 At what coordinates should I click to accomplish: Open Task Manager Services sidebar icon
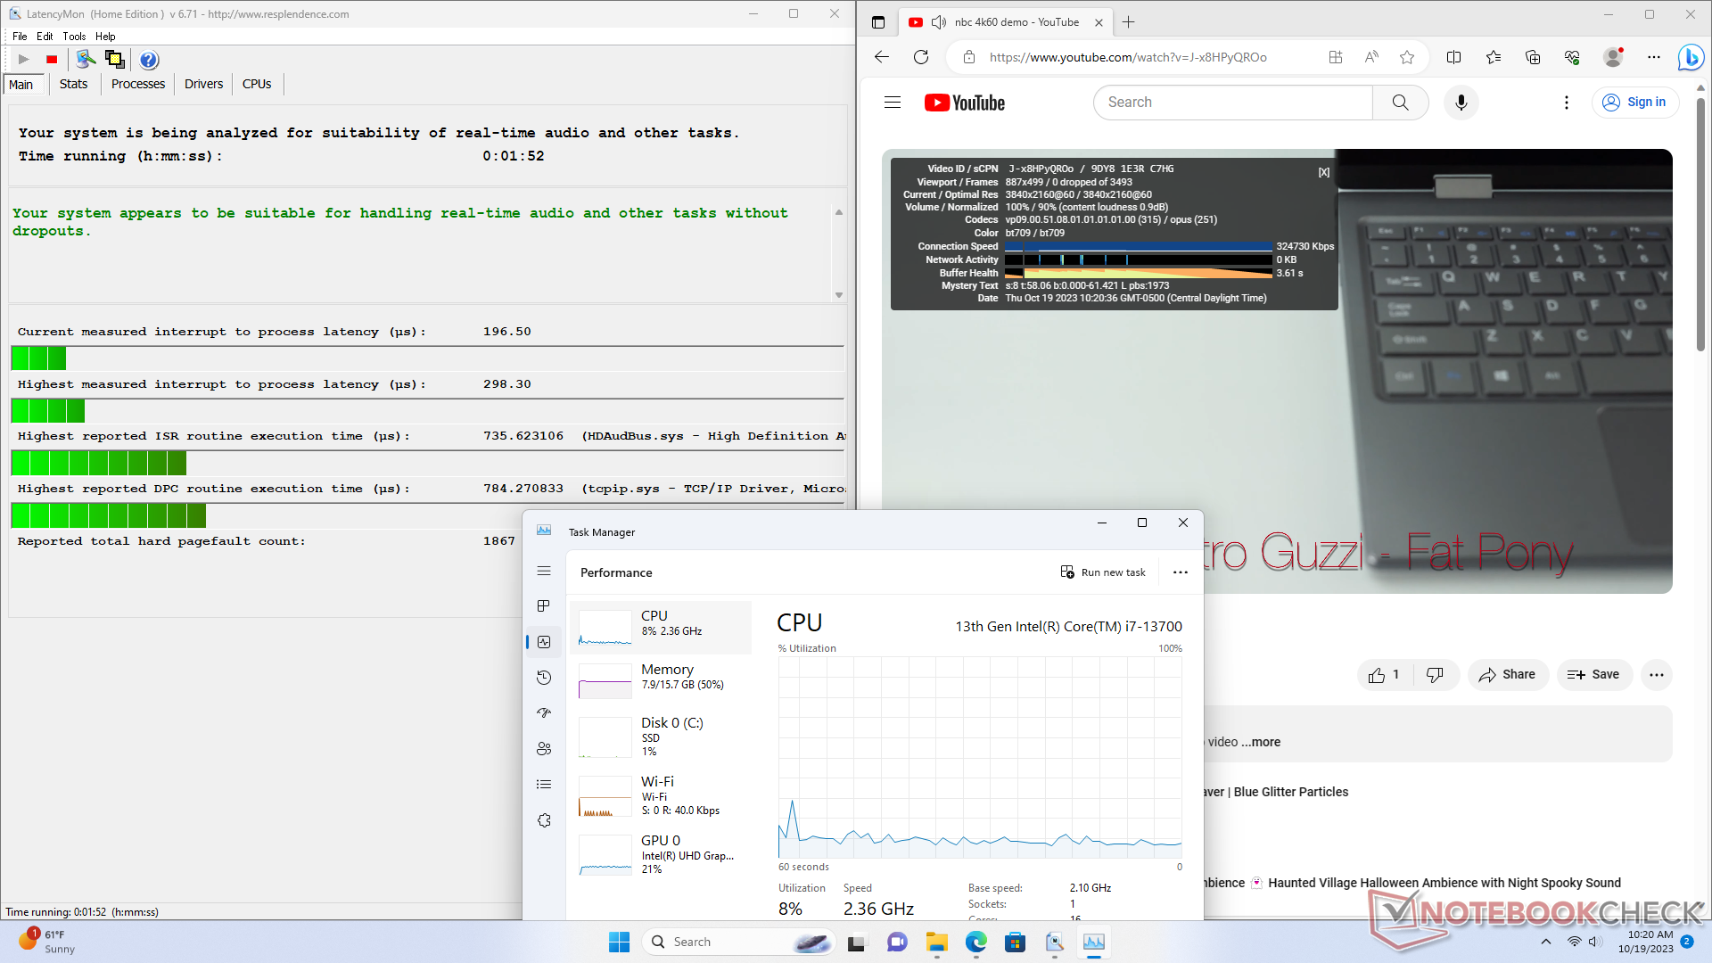544,820
